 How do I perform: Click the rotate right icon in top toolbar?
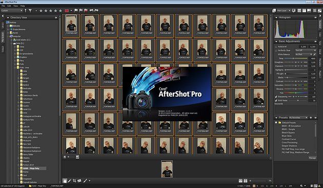[x=96, y=10]
